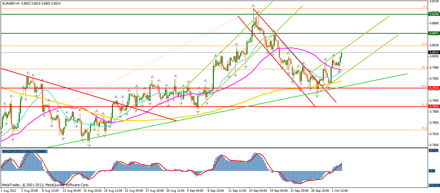Click the 0.0029 MACD scale value
Image resolution: width=440 pixels, height=193 pixels.
[434, 151]
